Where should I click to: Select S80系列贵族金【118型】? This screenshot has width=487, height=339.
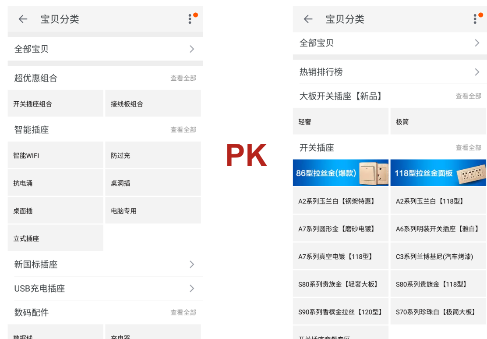pos(438,284)
